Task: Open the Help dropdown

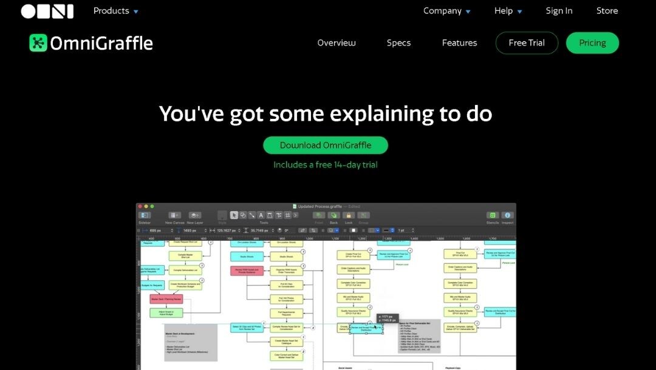Action: [507, 11]
